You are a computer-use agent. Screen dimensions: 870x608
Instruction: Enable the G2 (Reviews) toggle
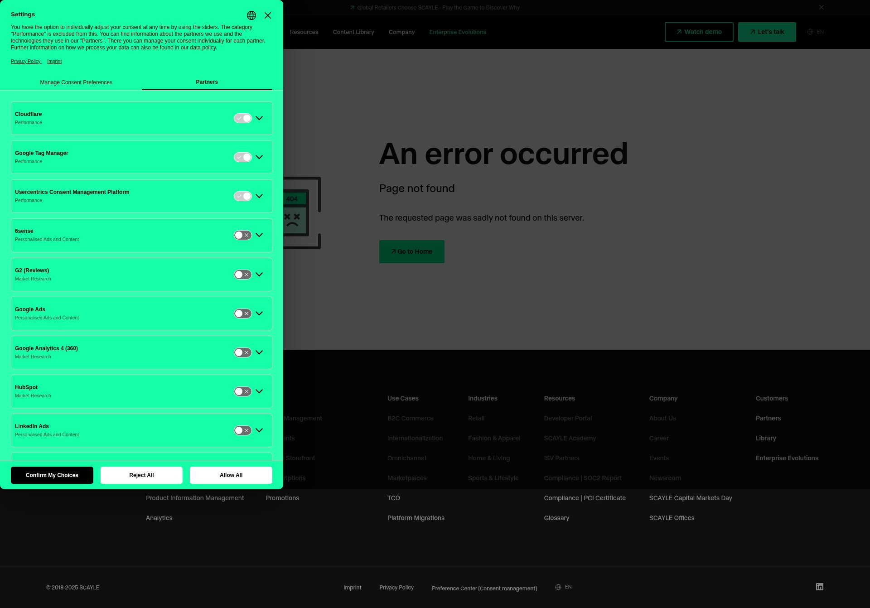coord(243,275)
